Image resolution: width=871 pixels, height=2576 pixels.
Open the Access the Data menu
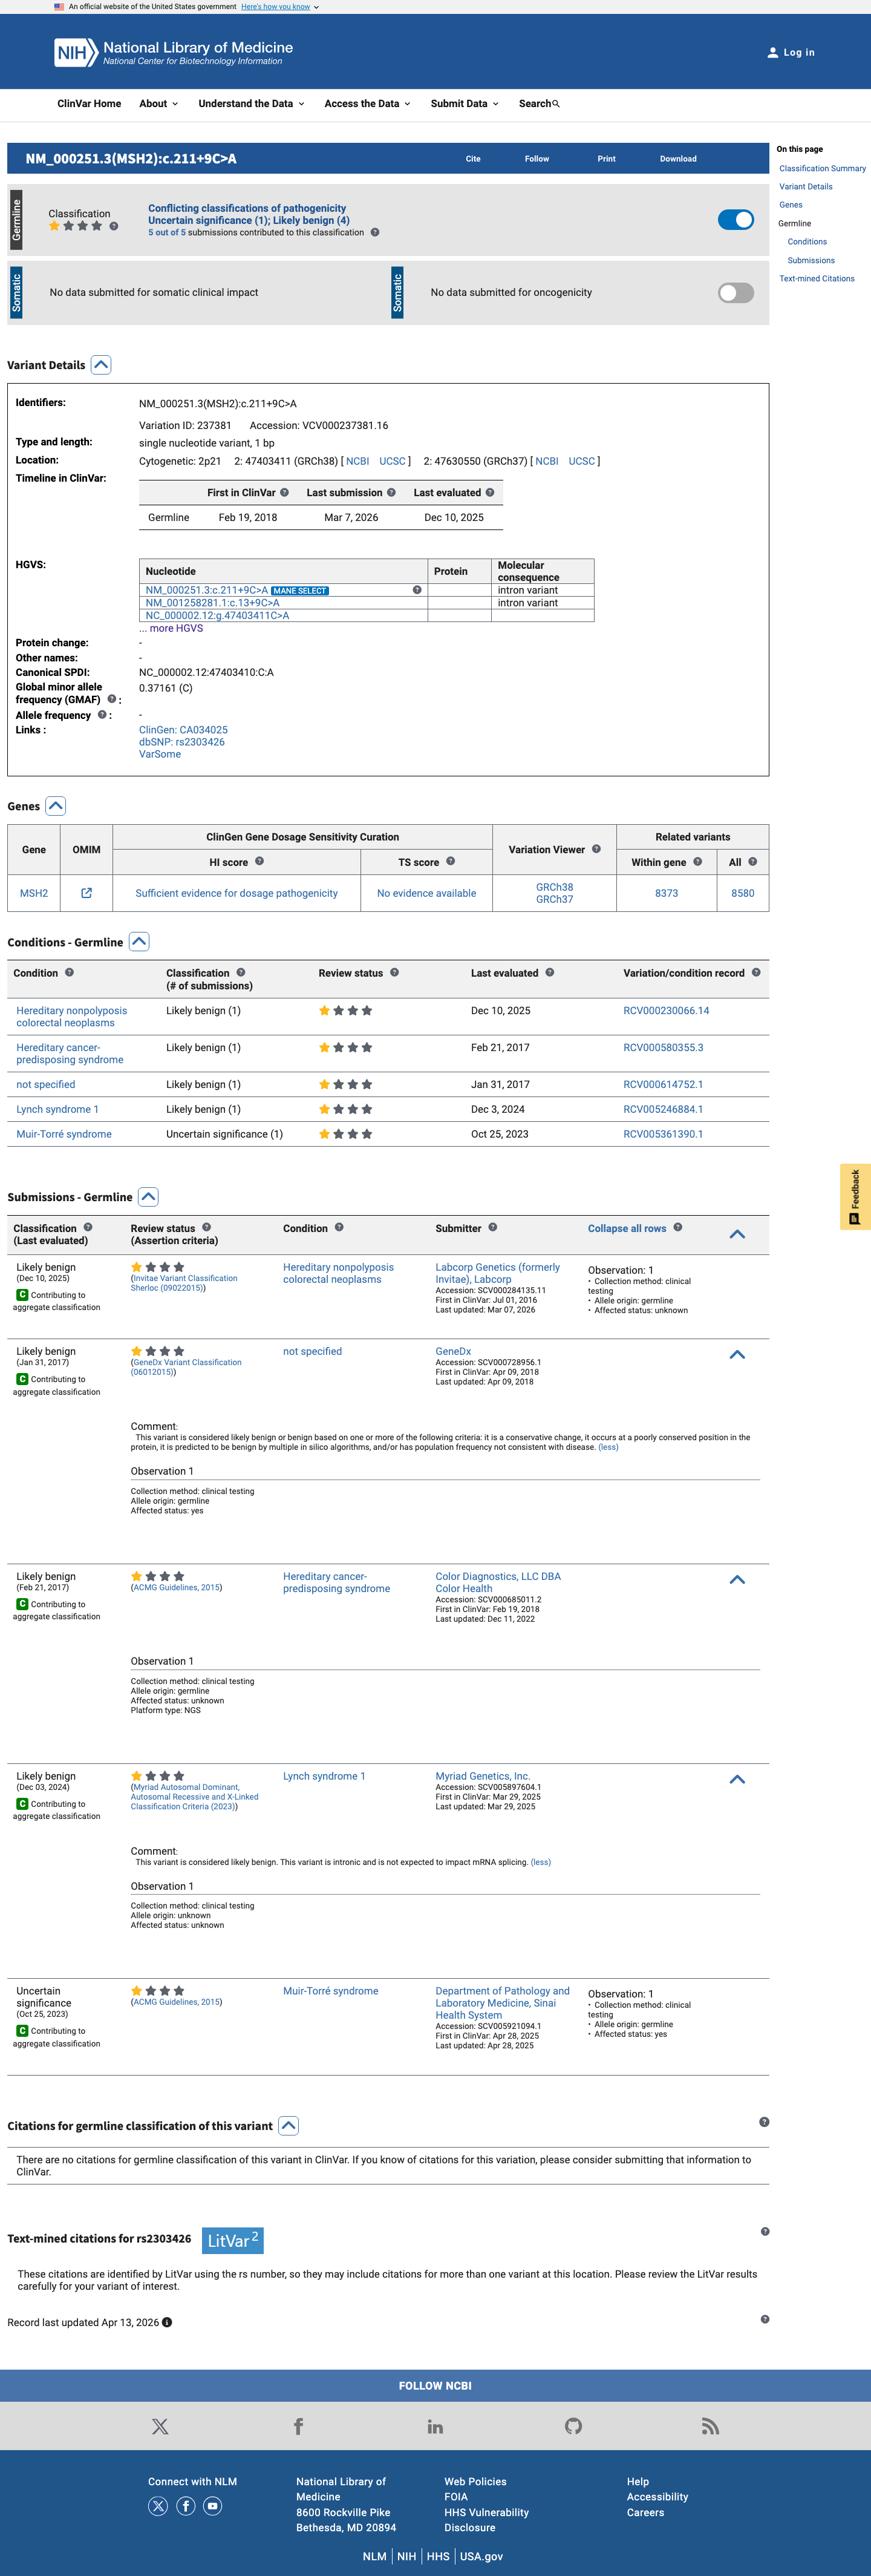point(367,104)
